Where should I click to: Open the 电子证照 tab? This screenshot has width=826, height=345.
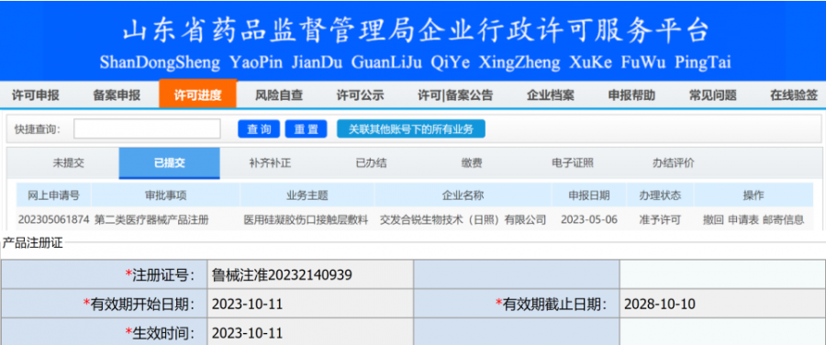573,163
